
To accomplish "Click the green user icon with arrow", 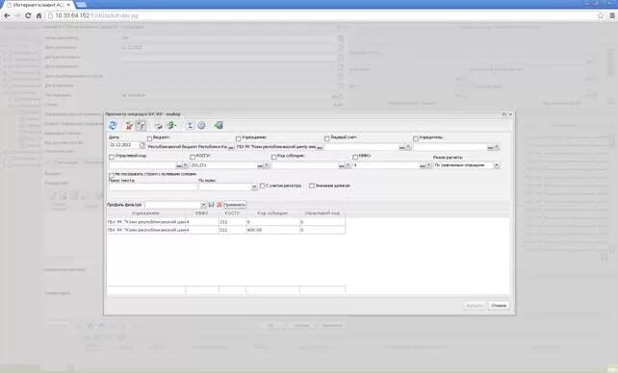I will click(171, 126).
